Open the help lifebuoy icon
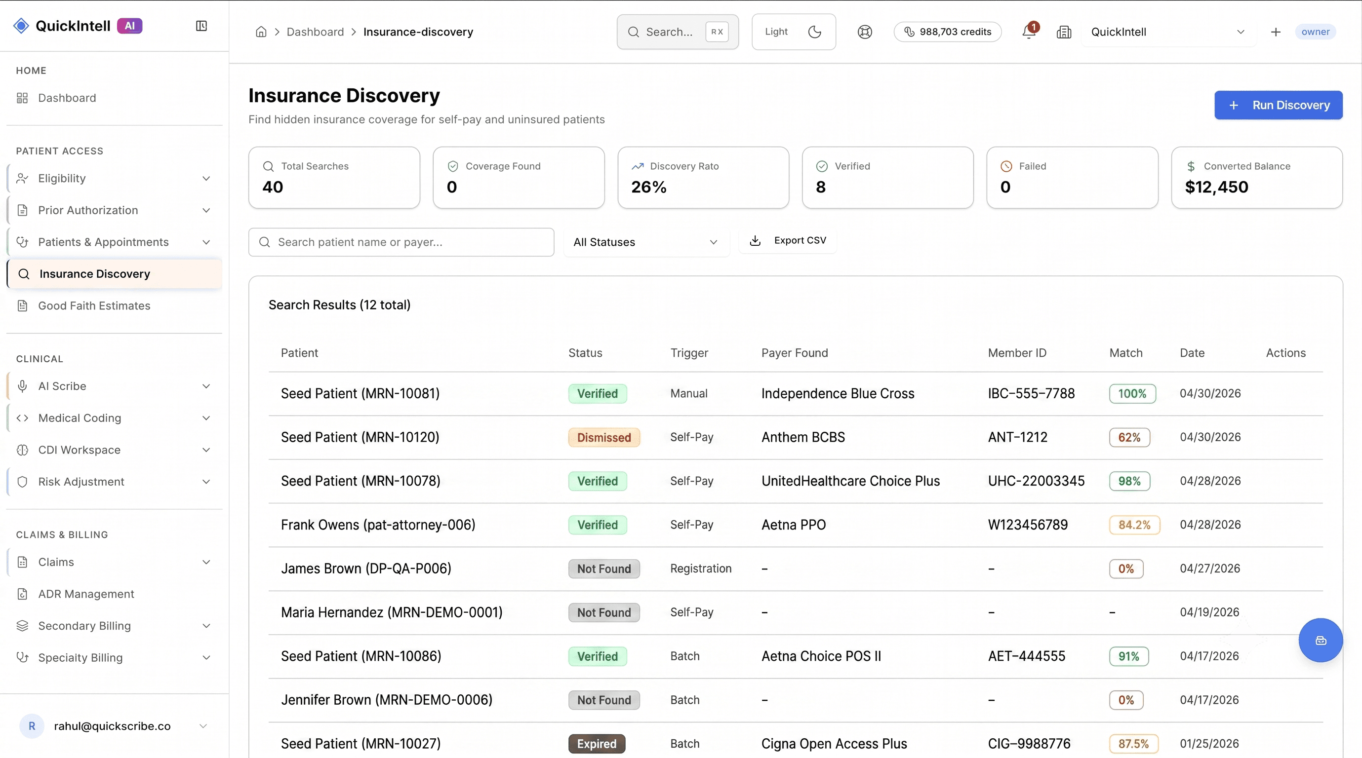 click(x=865, y=32)
